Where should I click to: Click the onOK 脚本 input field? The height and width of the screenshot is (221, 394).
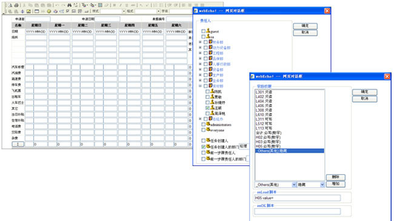click(x=297, y=212)
